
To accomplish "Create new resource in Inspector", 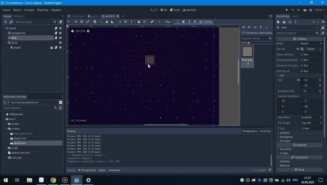I will click(x=278, y=22).
